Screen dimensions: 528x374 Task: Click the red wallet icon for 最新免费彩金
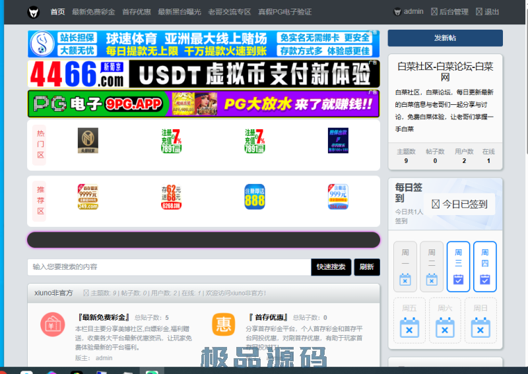point(53,325)
